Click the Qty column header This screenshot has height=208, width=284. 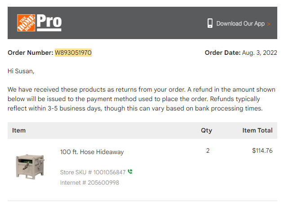click(x=206, y=131)
